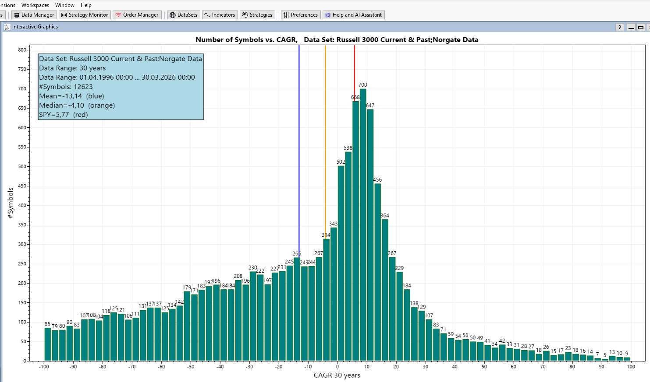This screenshot has width=650, height=382.
Task: Click the Interactive Graphics window icon
Action: (x=7, y=27)
